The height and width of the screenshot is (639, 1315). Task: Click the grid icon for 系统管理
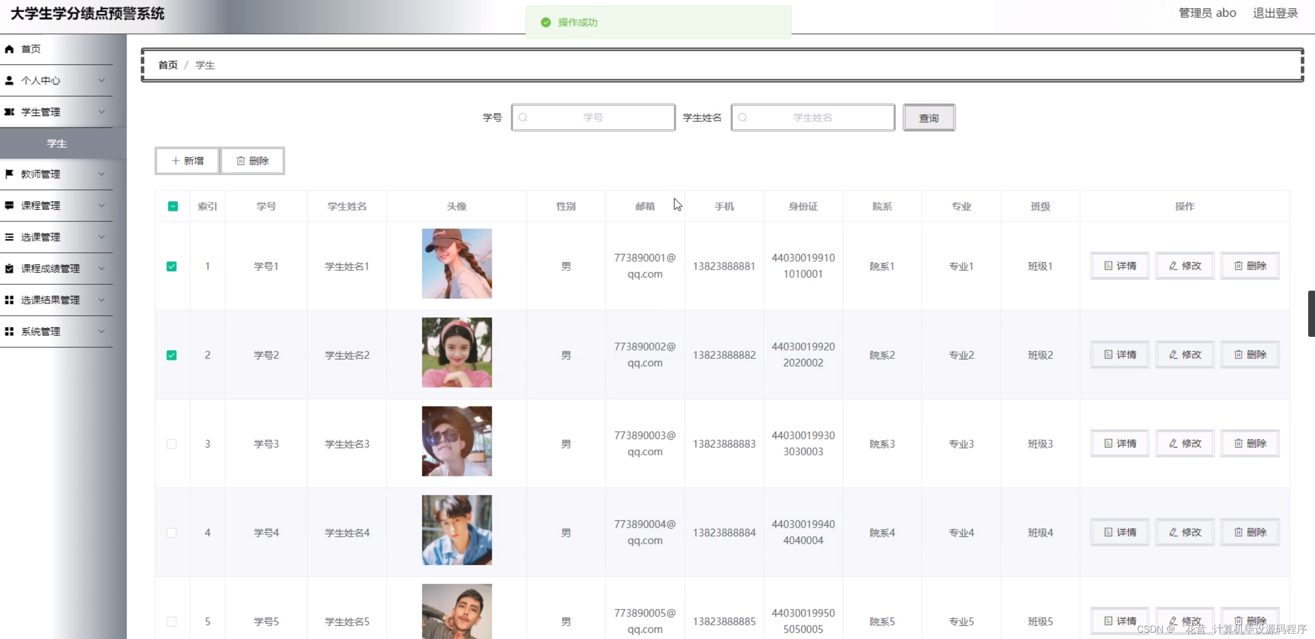click(x=9, y=332)
